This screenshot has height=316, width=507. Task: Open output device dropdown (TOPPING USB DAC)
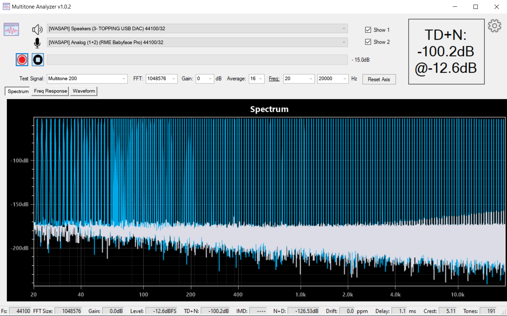pyautogui.click(x=198, y=29)
